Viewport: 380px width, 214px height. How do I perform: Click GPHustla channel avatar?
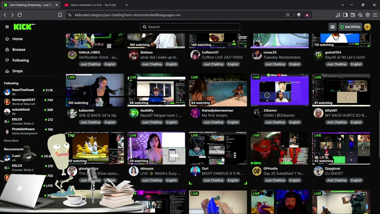(257, 171)
